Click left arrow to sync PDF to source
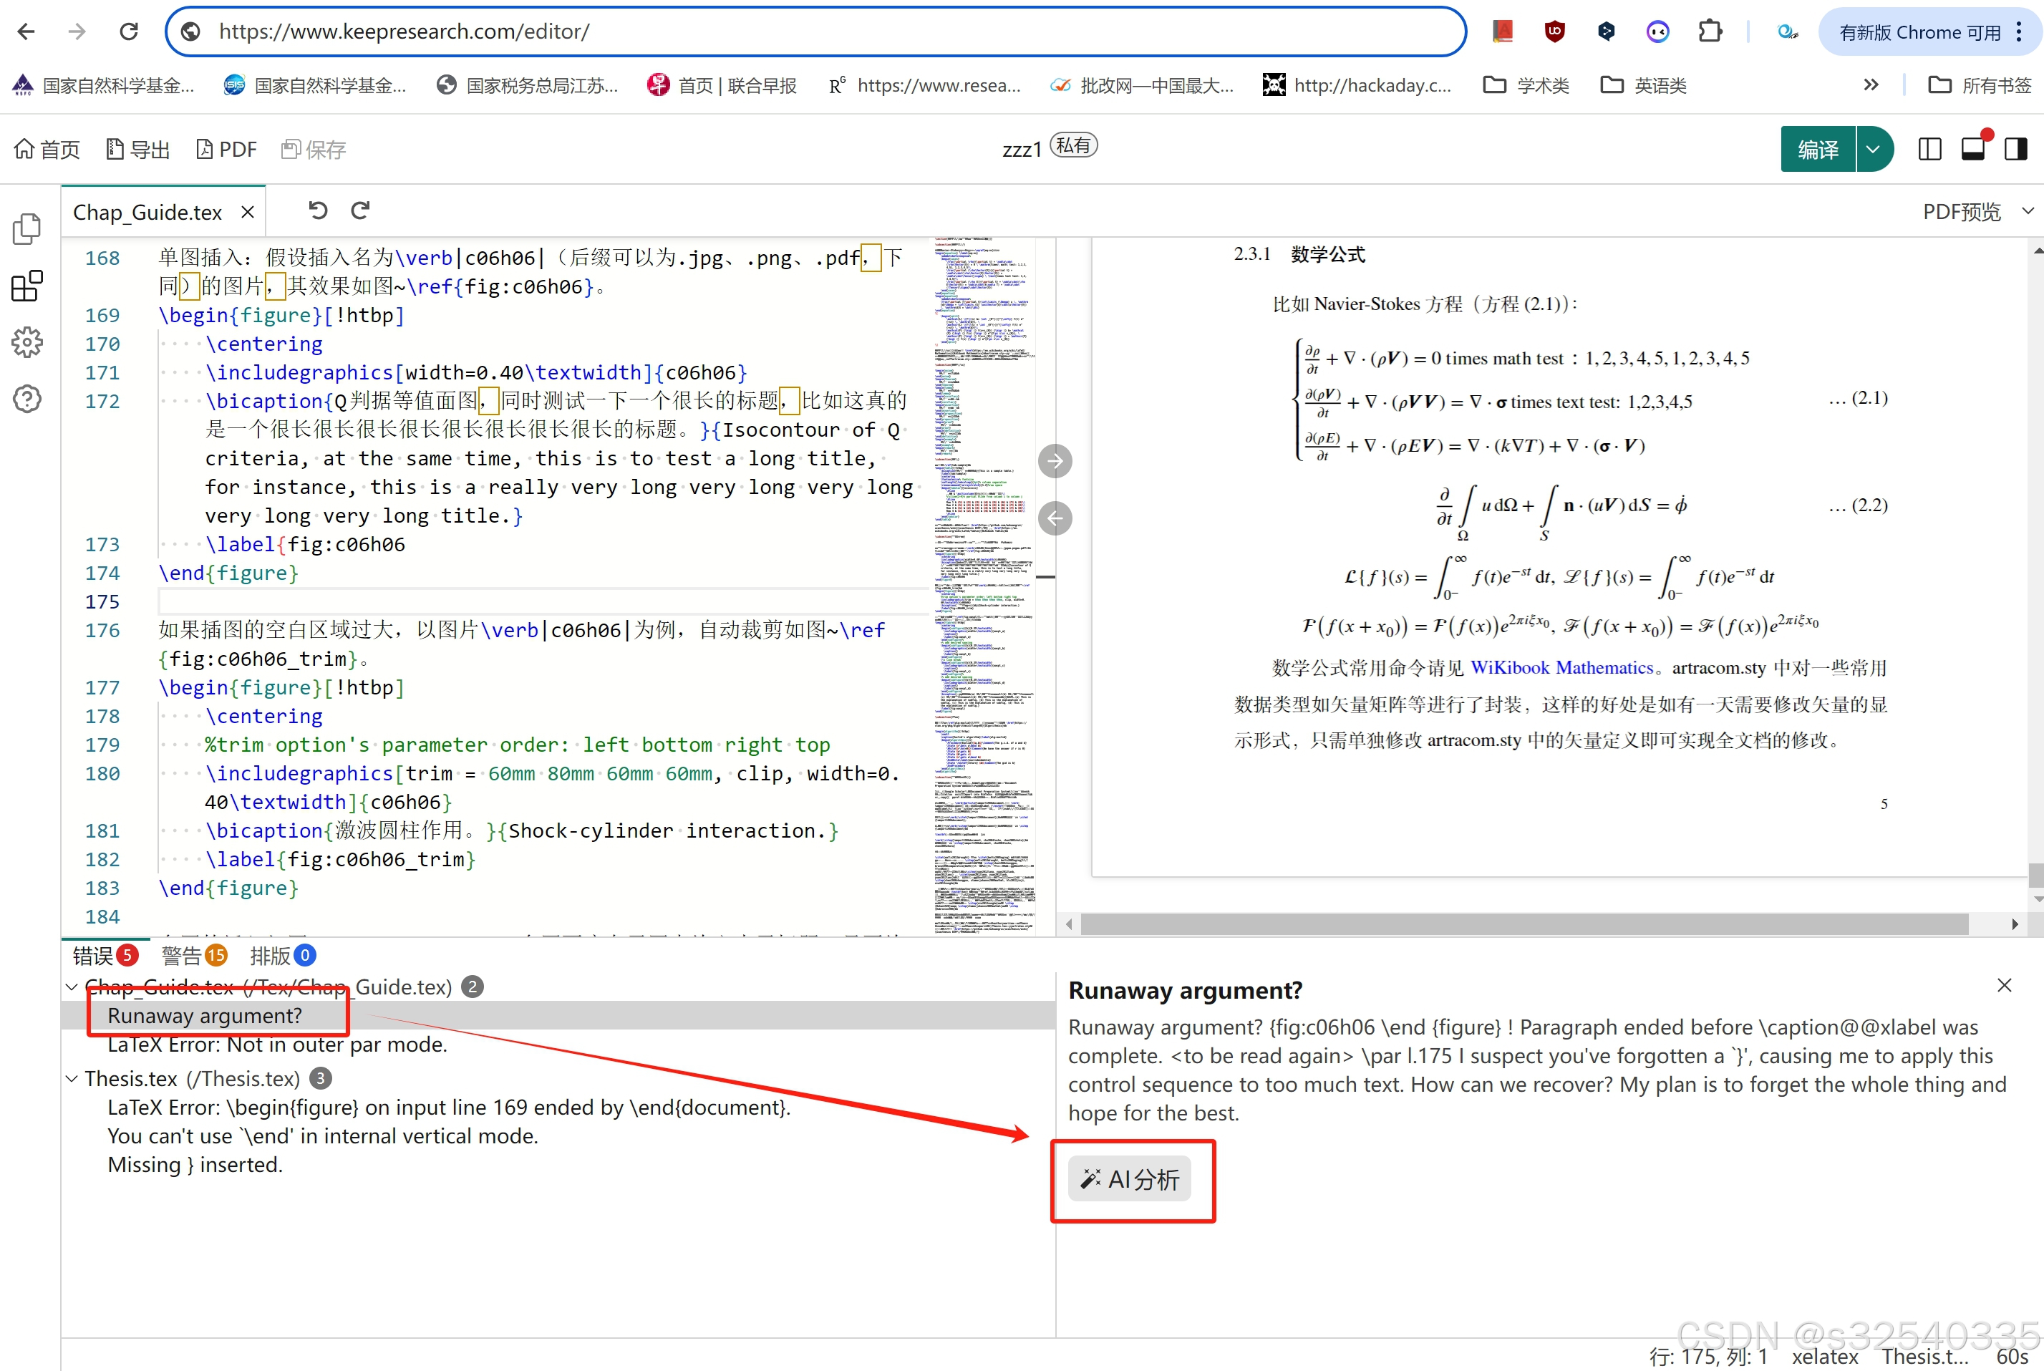The image size is (2044, 1371). click(1055, 518)
